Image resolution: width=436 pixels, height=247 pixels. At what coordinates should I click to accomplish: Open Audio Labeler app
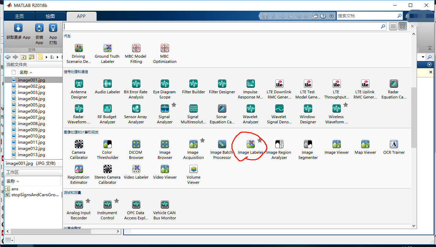point(107,87)
